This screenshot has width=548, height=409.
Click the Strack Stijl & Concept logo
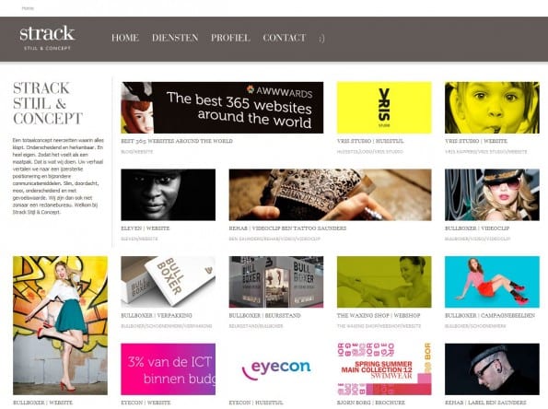point(47,38)
